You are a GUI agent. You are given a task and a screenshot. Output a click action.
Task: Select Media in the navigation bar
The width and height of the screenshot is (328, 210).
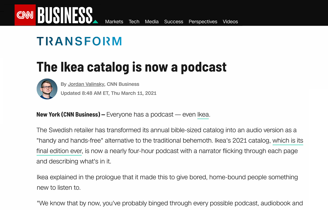(x=152, y=22)
